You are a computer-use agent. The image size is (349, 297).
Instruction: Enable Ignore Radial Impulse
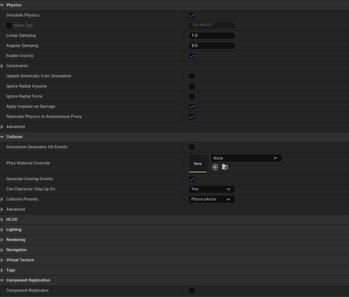(x=192, y=86)
